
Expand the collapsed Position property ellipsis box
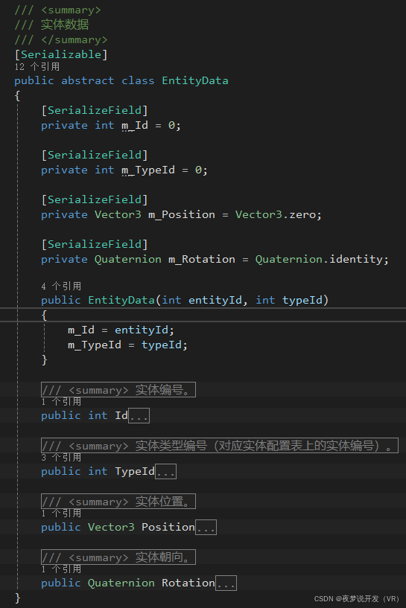coord(206,528)
